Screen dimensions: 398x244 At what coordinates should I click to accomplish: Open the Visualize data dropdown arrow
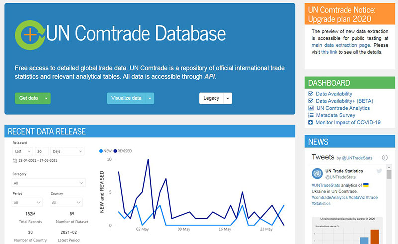[150, 98]
